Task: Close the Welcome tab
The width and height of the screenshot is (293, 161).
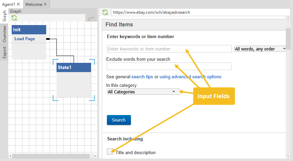Action: [x=45, y=4]
